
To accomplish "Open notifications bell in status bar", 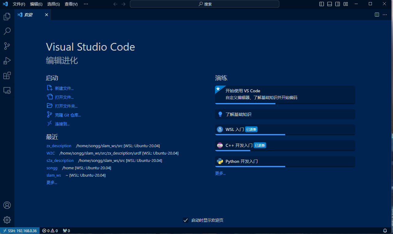I will 385,231.
